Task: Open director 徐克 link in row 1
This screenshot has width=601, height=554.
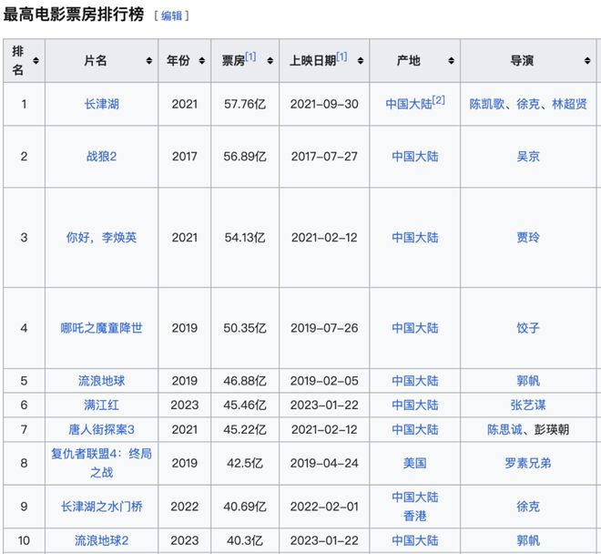Action: click(528, 104)
